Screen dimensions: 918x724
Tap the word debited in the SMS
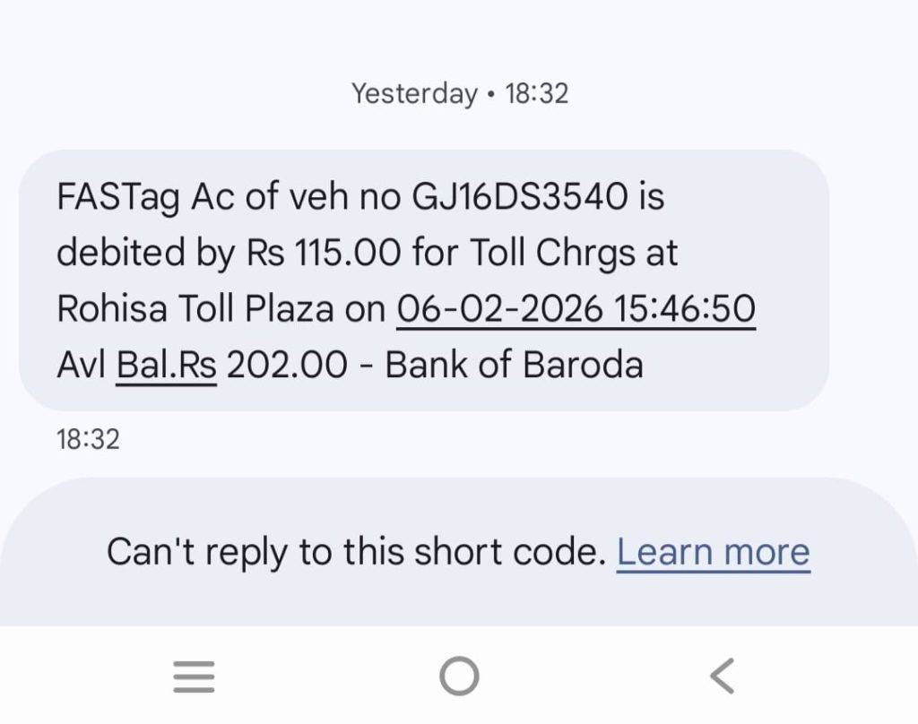click(119, 254)
